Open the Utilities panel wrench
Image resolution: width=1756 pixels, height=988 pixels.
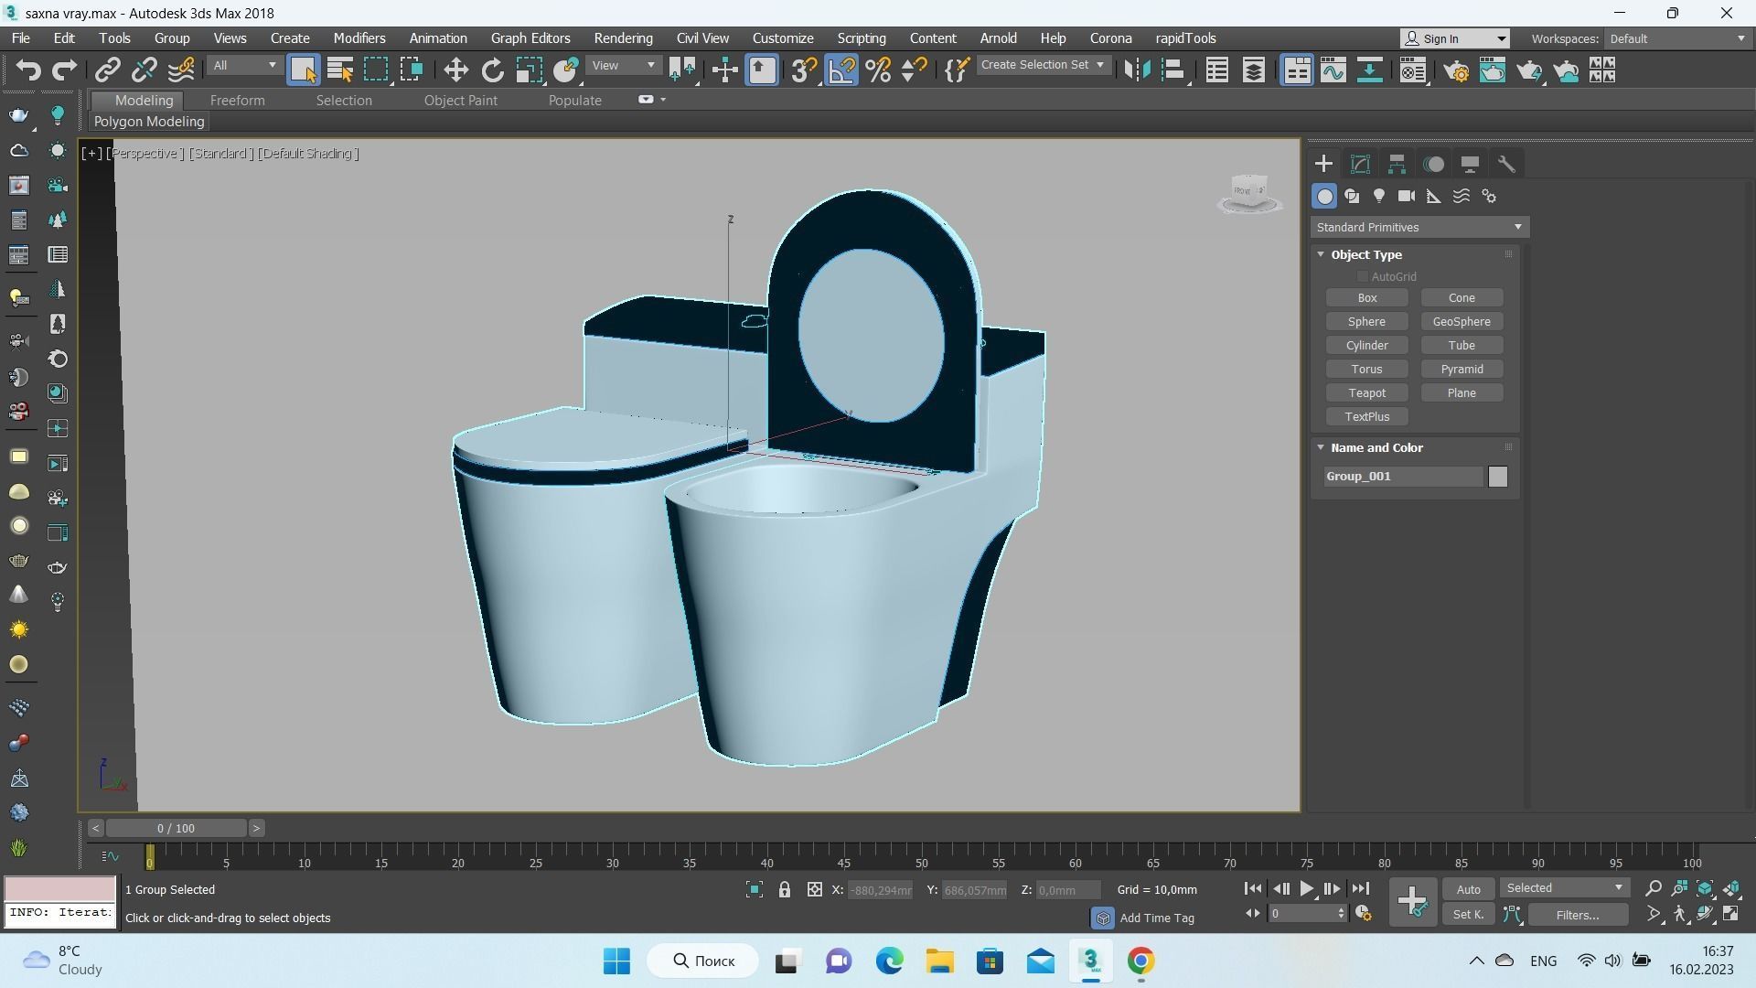1506,165
